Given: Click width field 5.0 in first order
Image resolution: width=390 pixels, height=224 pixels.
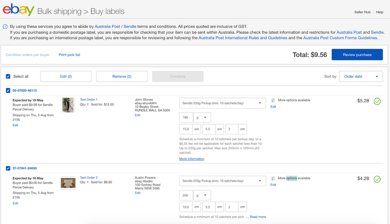Looking at the screenshot, I should click(209, 129).
